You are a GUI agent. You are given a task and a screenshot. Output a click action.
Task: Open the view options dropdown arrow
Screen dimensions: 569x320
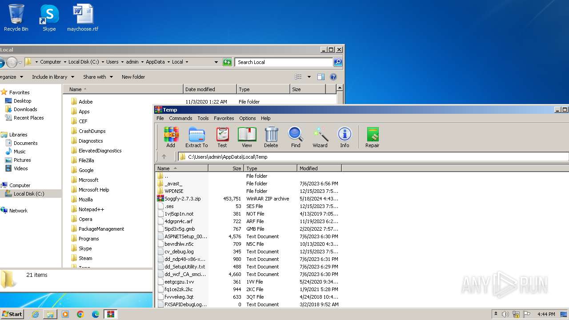coord(309,77)
